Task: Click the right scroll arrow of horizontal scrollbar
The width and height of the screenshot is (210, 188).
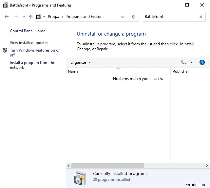Action: click(x=207, y=165)
